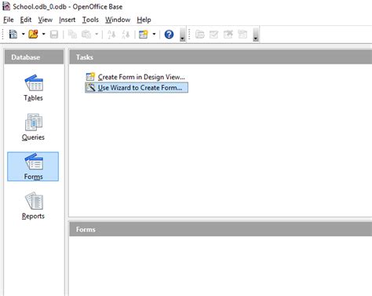Screen dimensions: 372x296
Task: Open the File menu
Action: [9, 20]
